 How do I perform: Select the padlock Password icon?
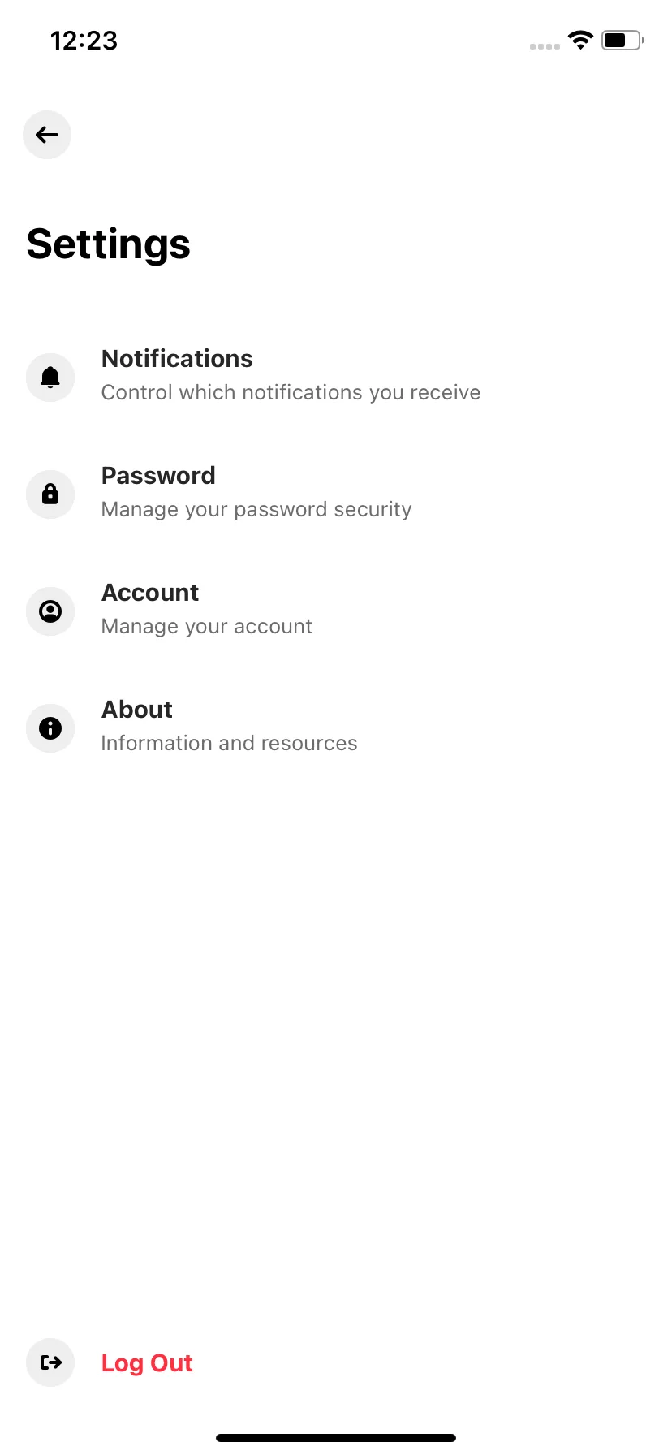click(x=50, y=494)
